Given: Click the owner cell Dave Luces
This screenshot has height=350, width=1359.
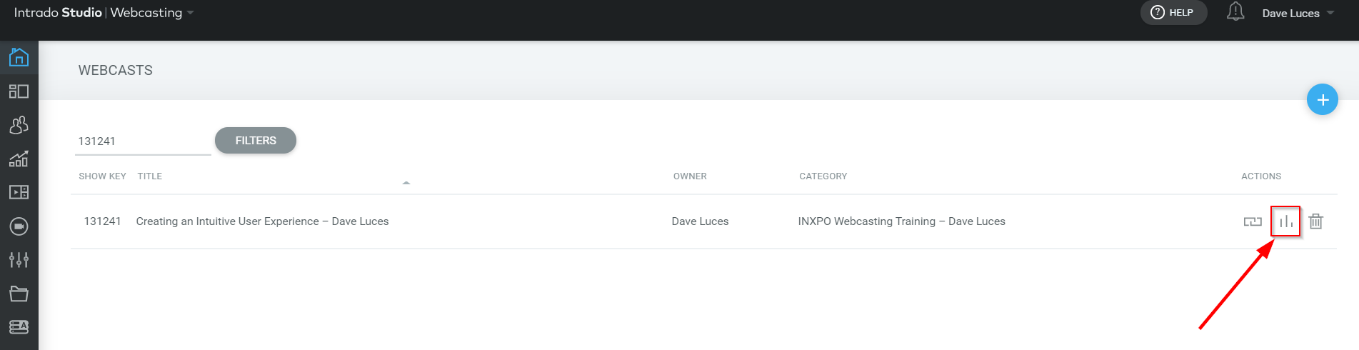Looking at the screenshot, I should coord(700,221).
